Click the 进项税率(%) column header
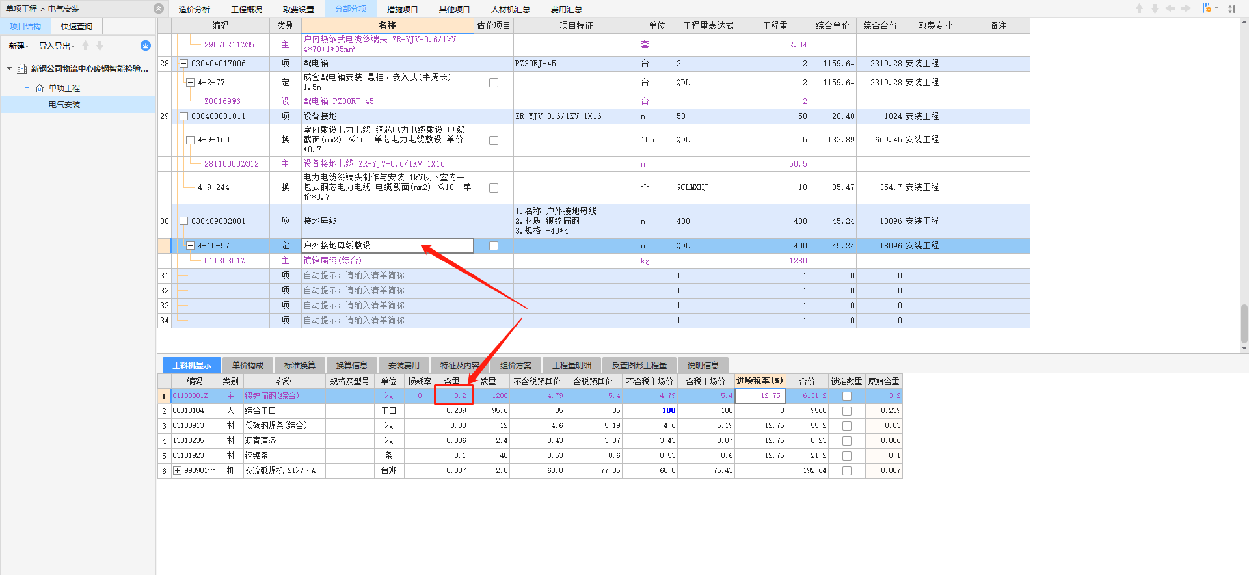Image resolution: width=1249 pixels, height=575 pixels. 760,381
